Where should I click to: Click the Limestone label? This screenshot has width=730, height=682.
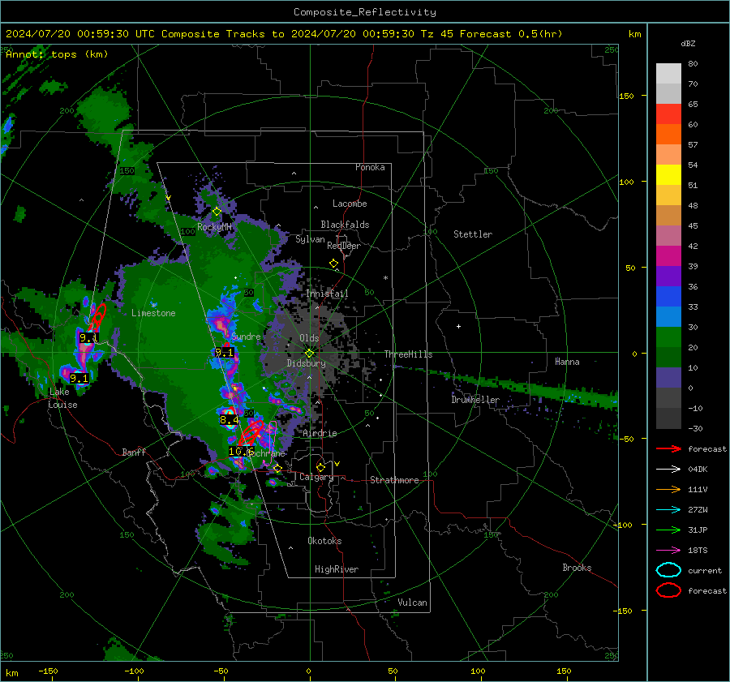pos(153,313)
